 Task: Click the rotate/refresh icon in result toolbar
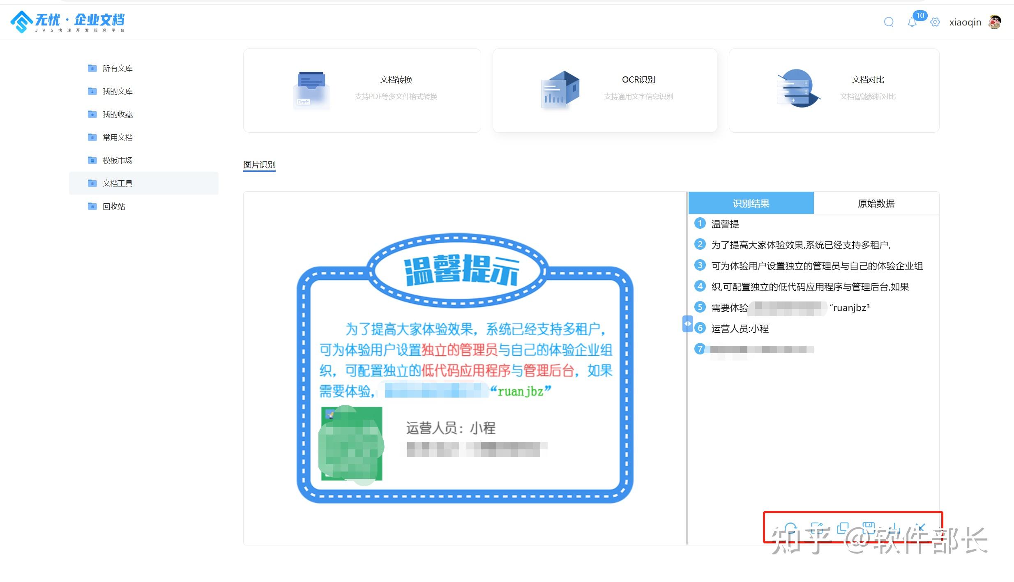(x=790, y=528)
